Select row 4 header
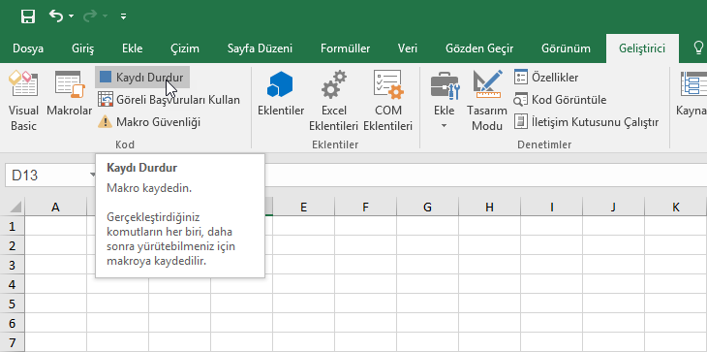Screen dimensions: 707x352 coord(13,284)
